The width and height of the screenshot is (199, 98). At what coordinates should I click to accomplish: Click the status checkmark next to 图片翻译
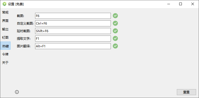tap(115, 46)
